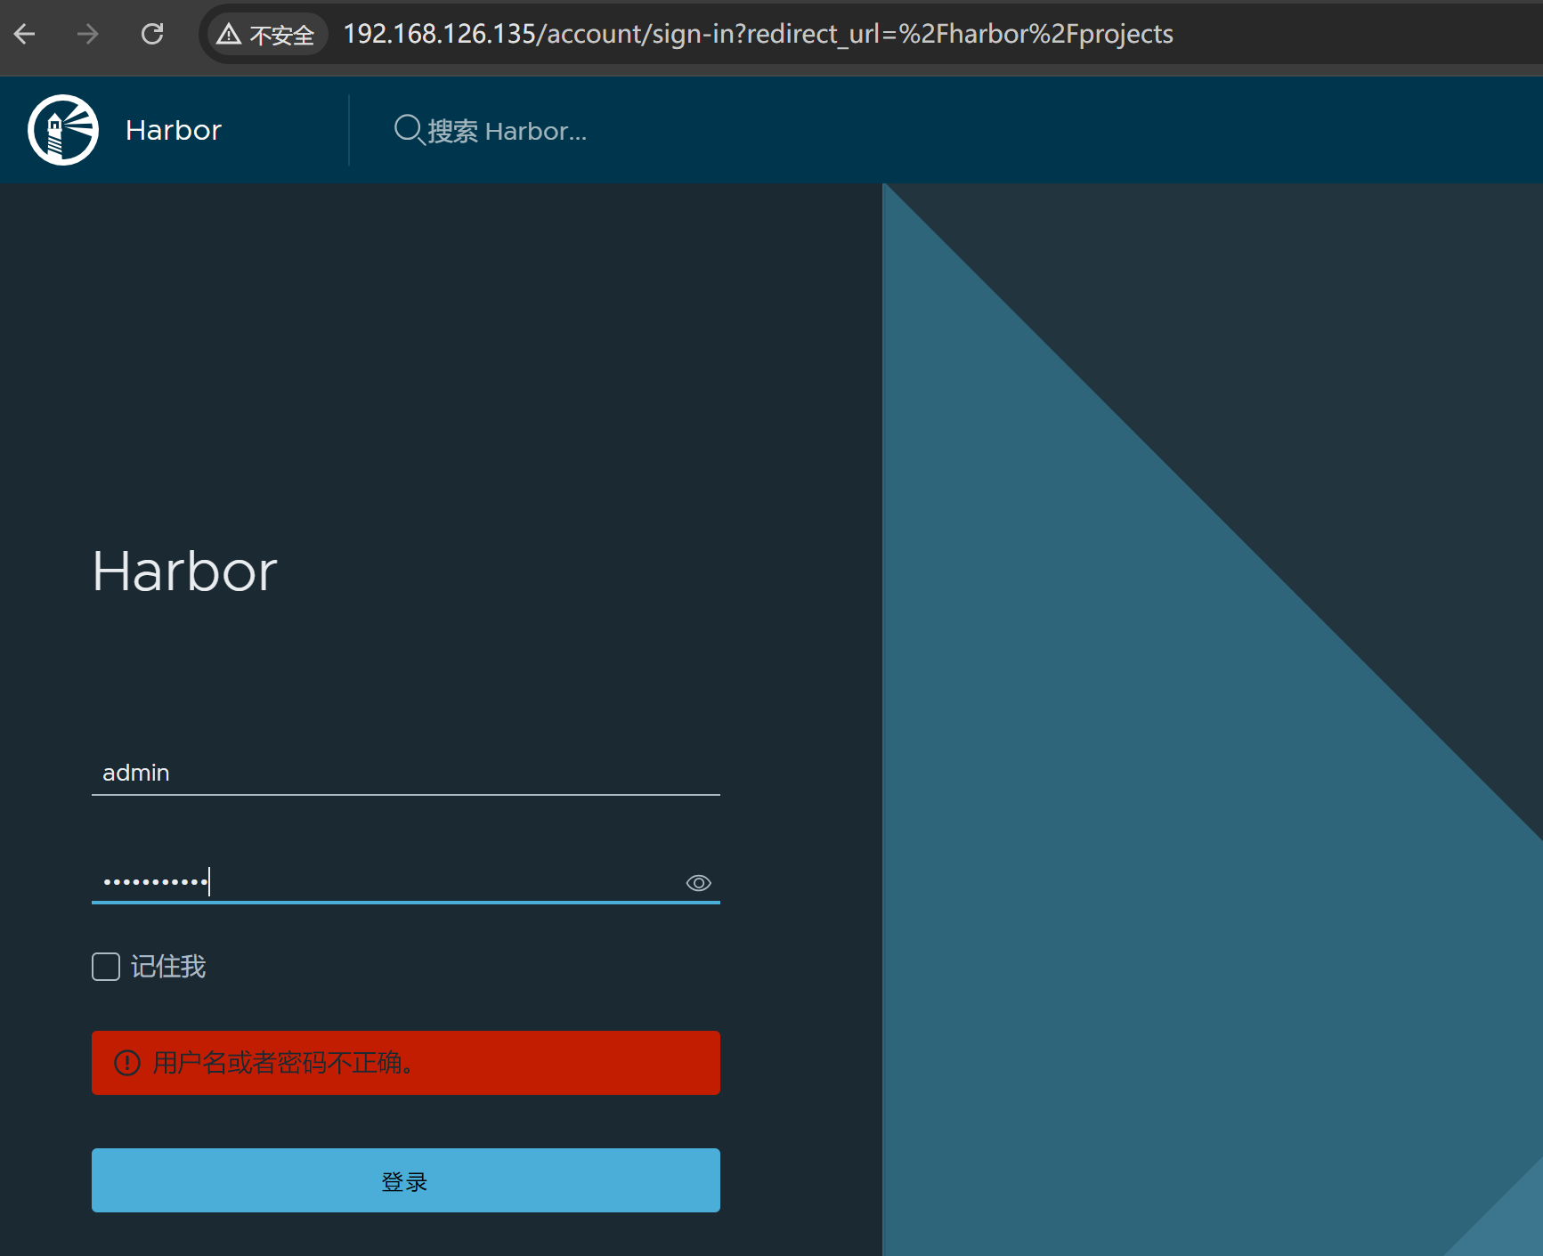Click the blue triangular background graphic
The height and width of the screenshot is (1256, 1543).
[x=1157, y=801]
